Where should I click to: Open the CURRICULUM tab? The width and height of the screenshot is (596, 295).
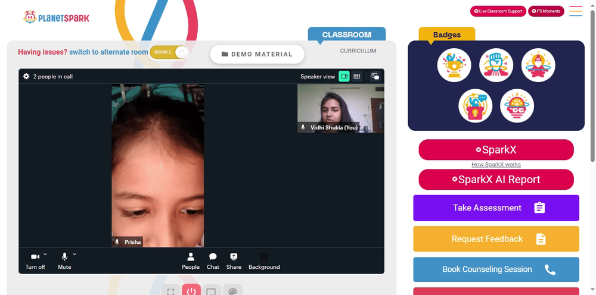358,51
